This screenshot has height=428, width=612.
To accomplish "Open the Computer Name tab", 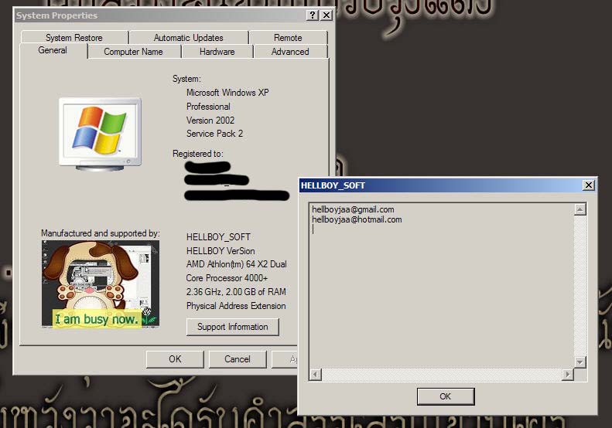I will click(134, 52).
